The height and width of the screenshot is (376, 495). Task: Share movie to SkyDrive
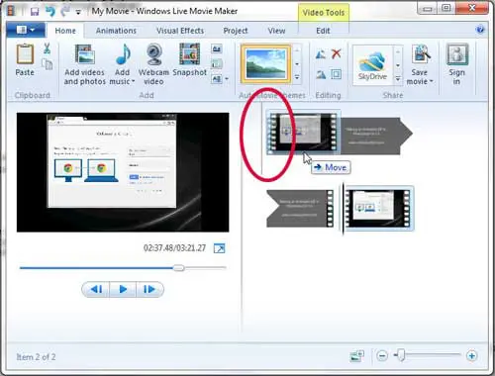(x=372, y=65)
